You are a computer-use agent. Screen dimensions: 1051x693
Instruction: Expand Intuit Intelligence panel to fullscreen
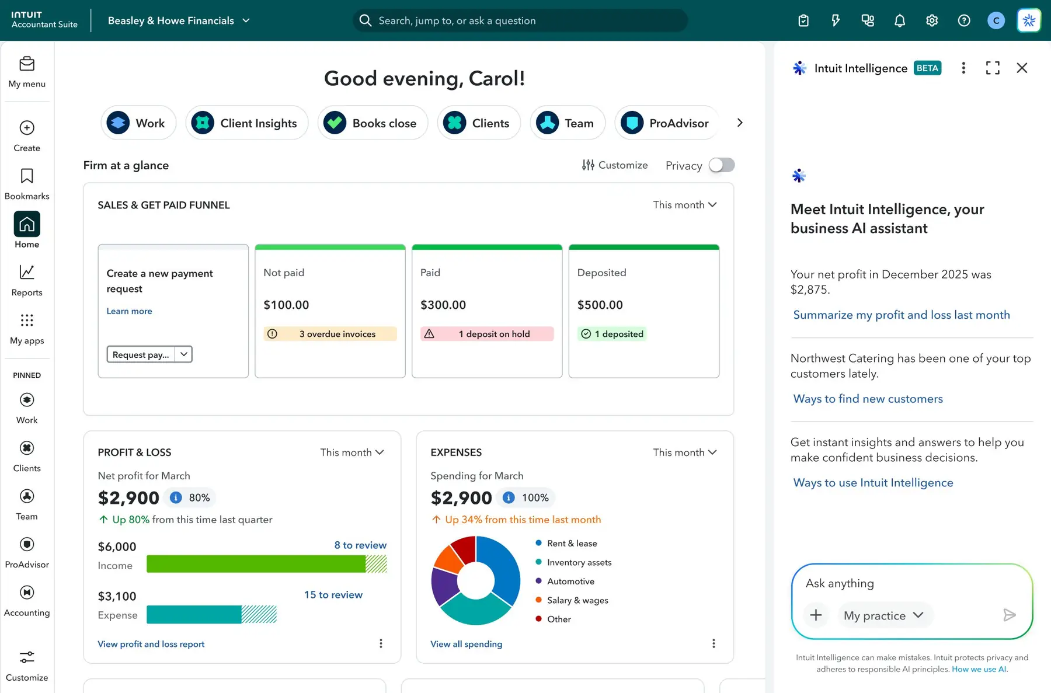pos(993,68)
